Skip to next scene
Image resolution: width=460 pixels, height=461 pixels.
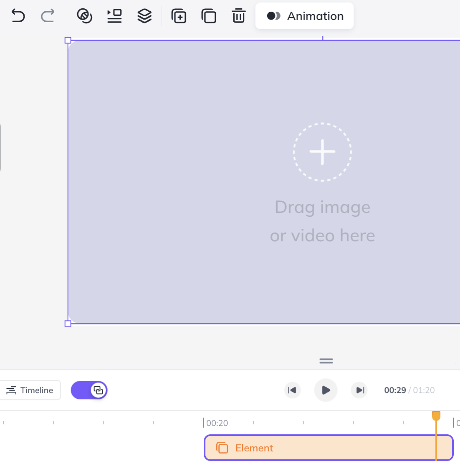click(359, 390)
